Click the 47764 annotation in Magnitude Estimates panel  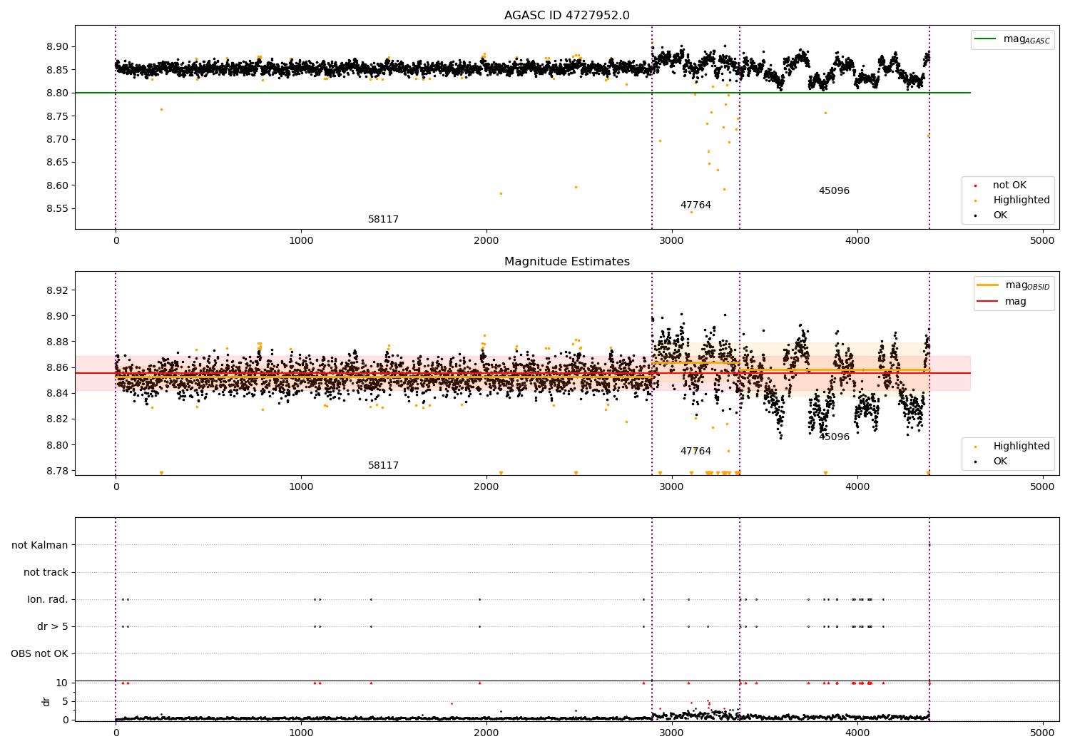click(695, 452)
